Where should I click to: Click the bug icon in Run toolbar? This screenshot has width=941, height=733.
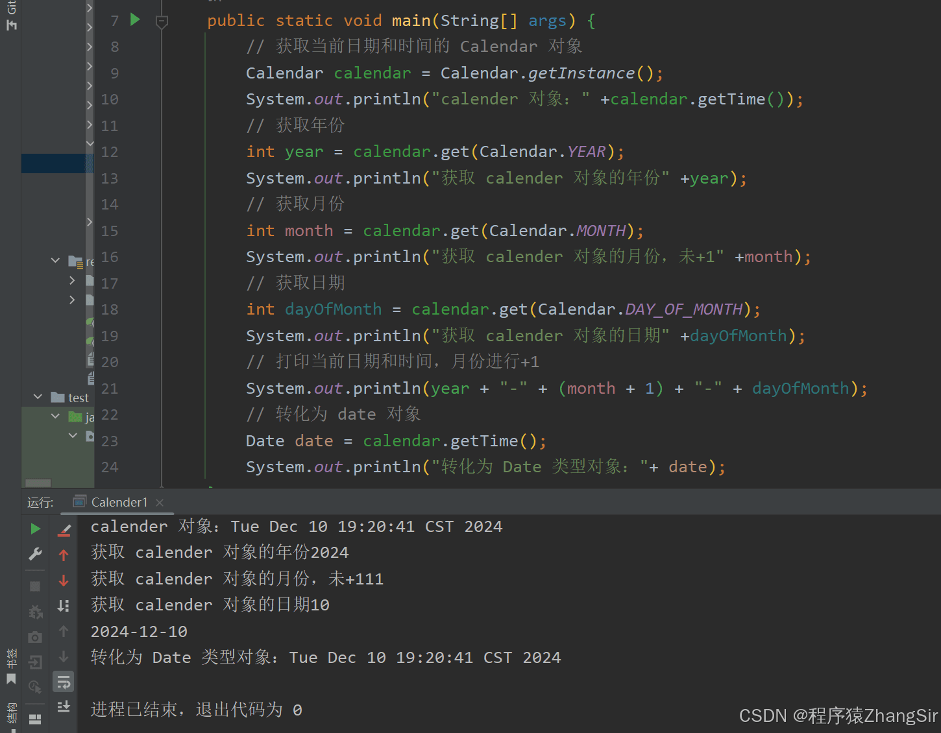35,612
